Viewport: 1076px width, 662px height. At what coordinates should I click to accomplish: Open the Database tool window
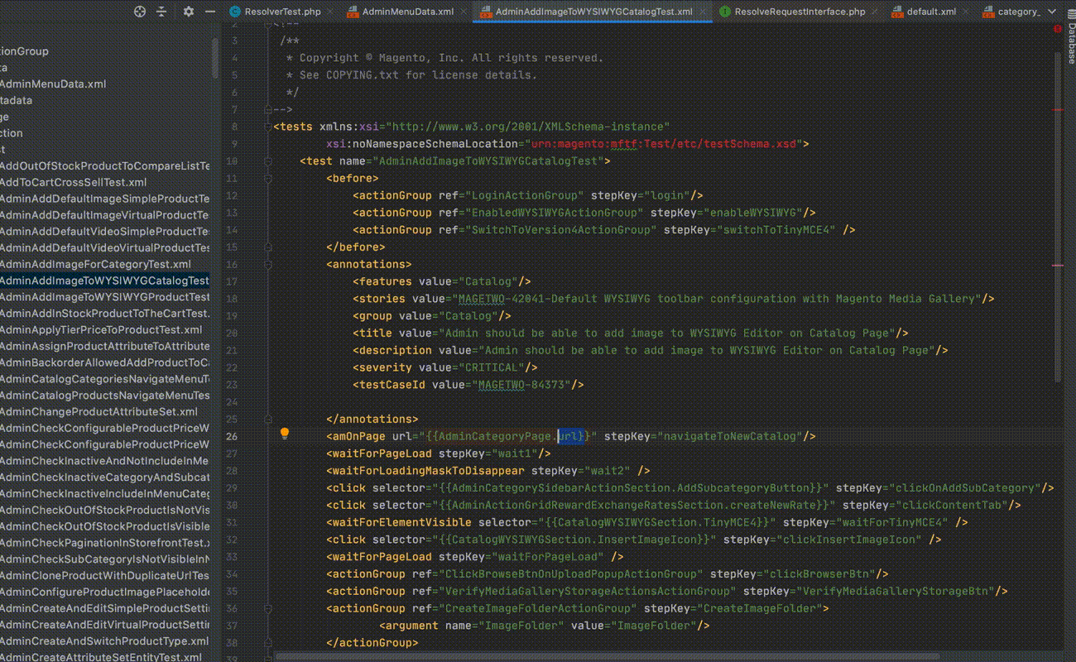coord(1069,44)
